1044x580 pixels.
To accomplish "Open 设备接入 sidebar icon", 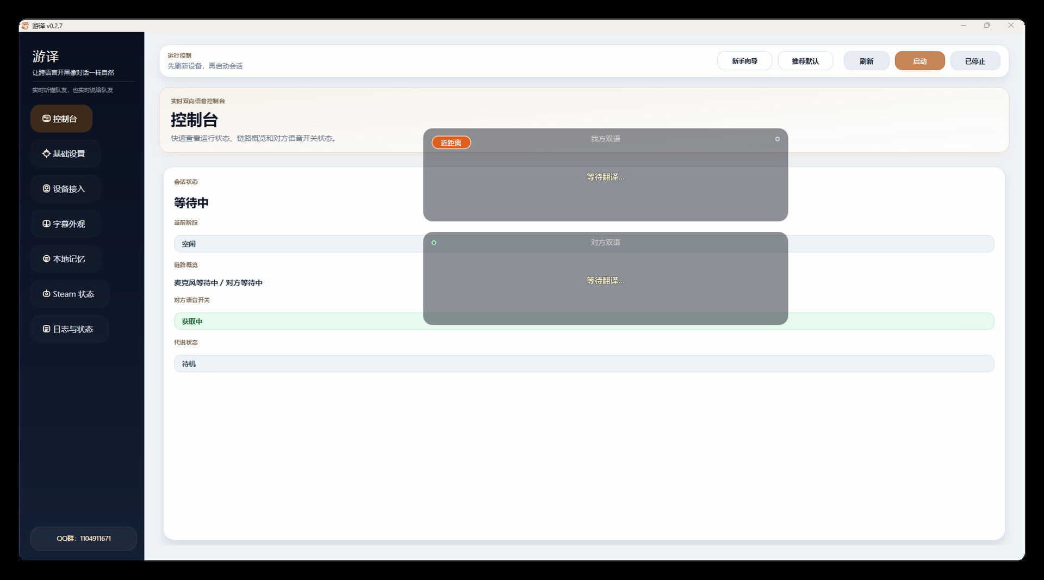I will tap(46, 189).
